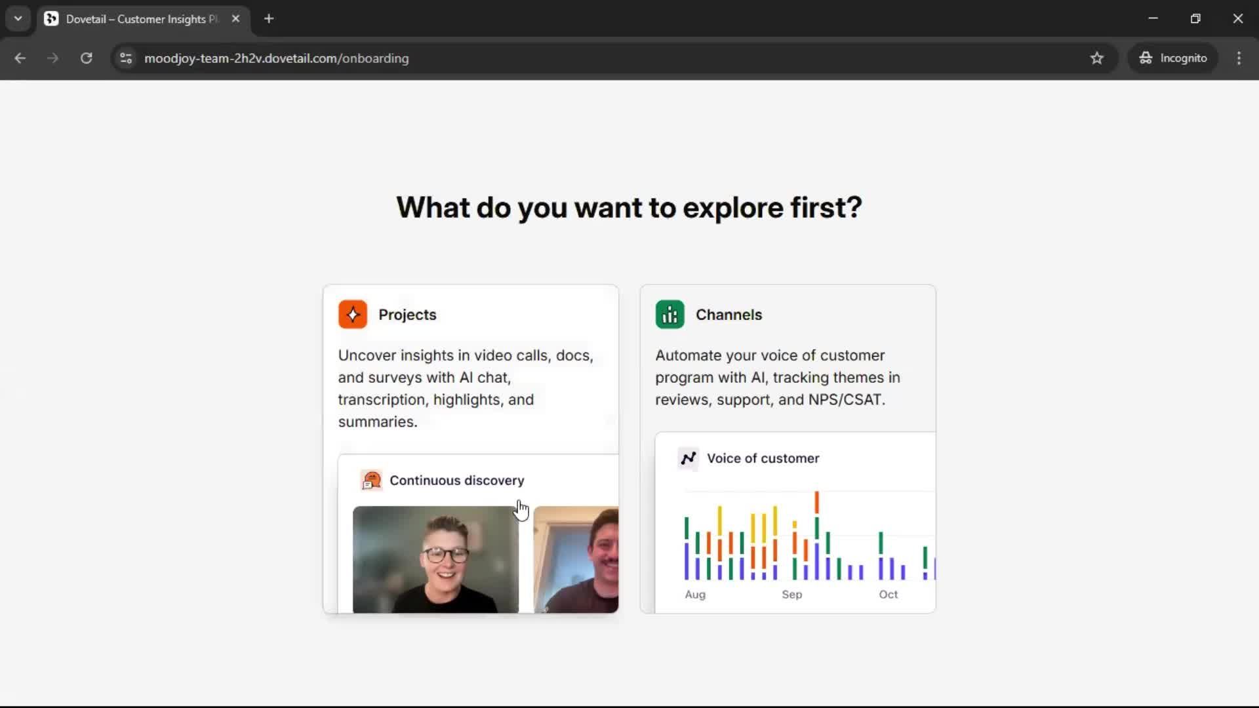Bookmark this page with the star icon

coord(1096,58)
